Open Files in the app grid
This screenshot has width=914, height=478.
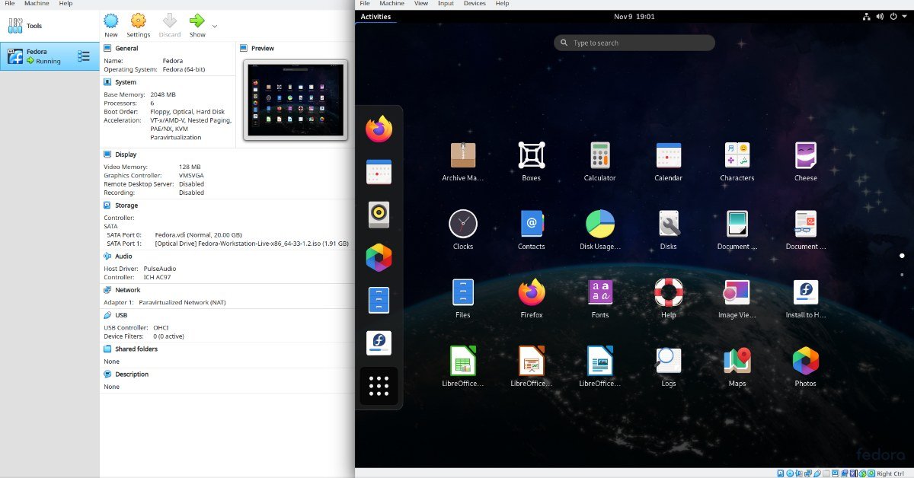[x=463, y=292]
